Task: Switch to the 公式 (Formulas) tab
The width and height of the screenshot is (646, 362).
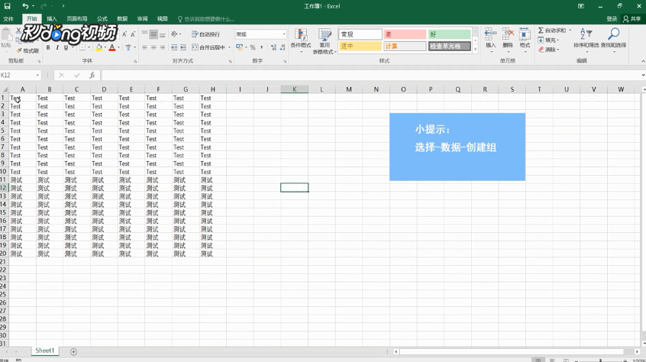Action: point(102,19)
